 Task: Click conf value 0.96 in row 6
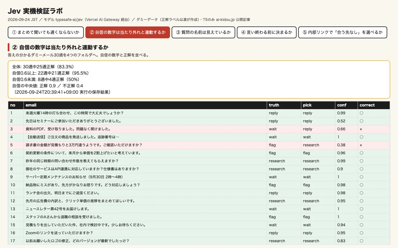tap(341, 153)
